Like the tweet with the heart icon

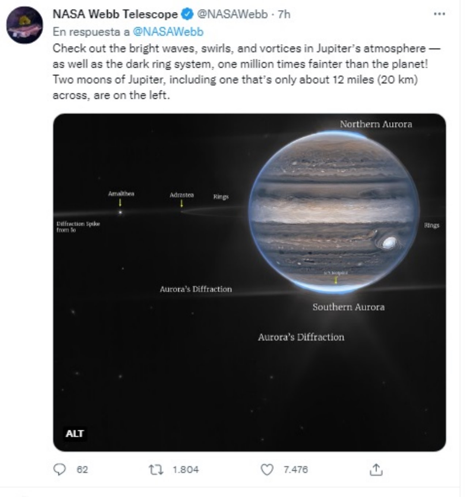click(x=267, y=469)
